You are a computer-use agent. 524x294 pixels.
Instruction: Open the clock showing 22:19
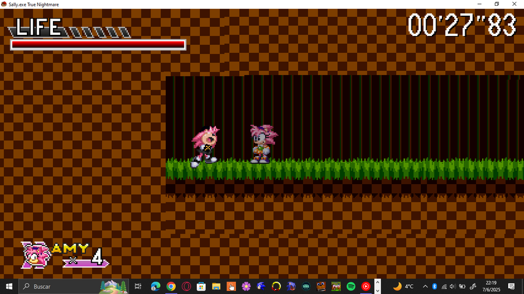(491, 286)
